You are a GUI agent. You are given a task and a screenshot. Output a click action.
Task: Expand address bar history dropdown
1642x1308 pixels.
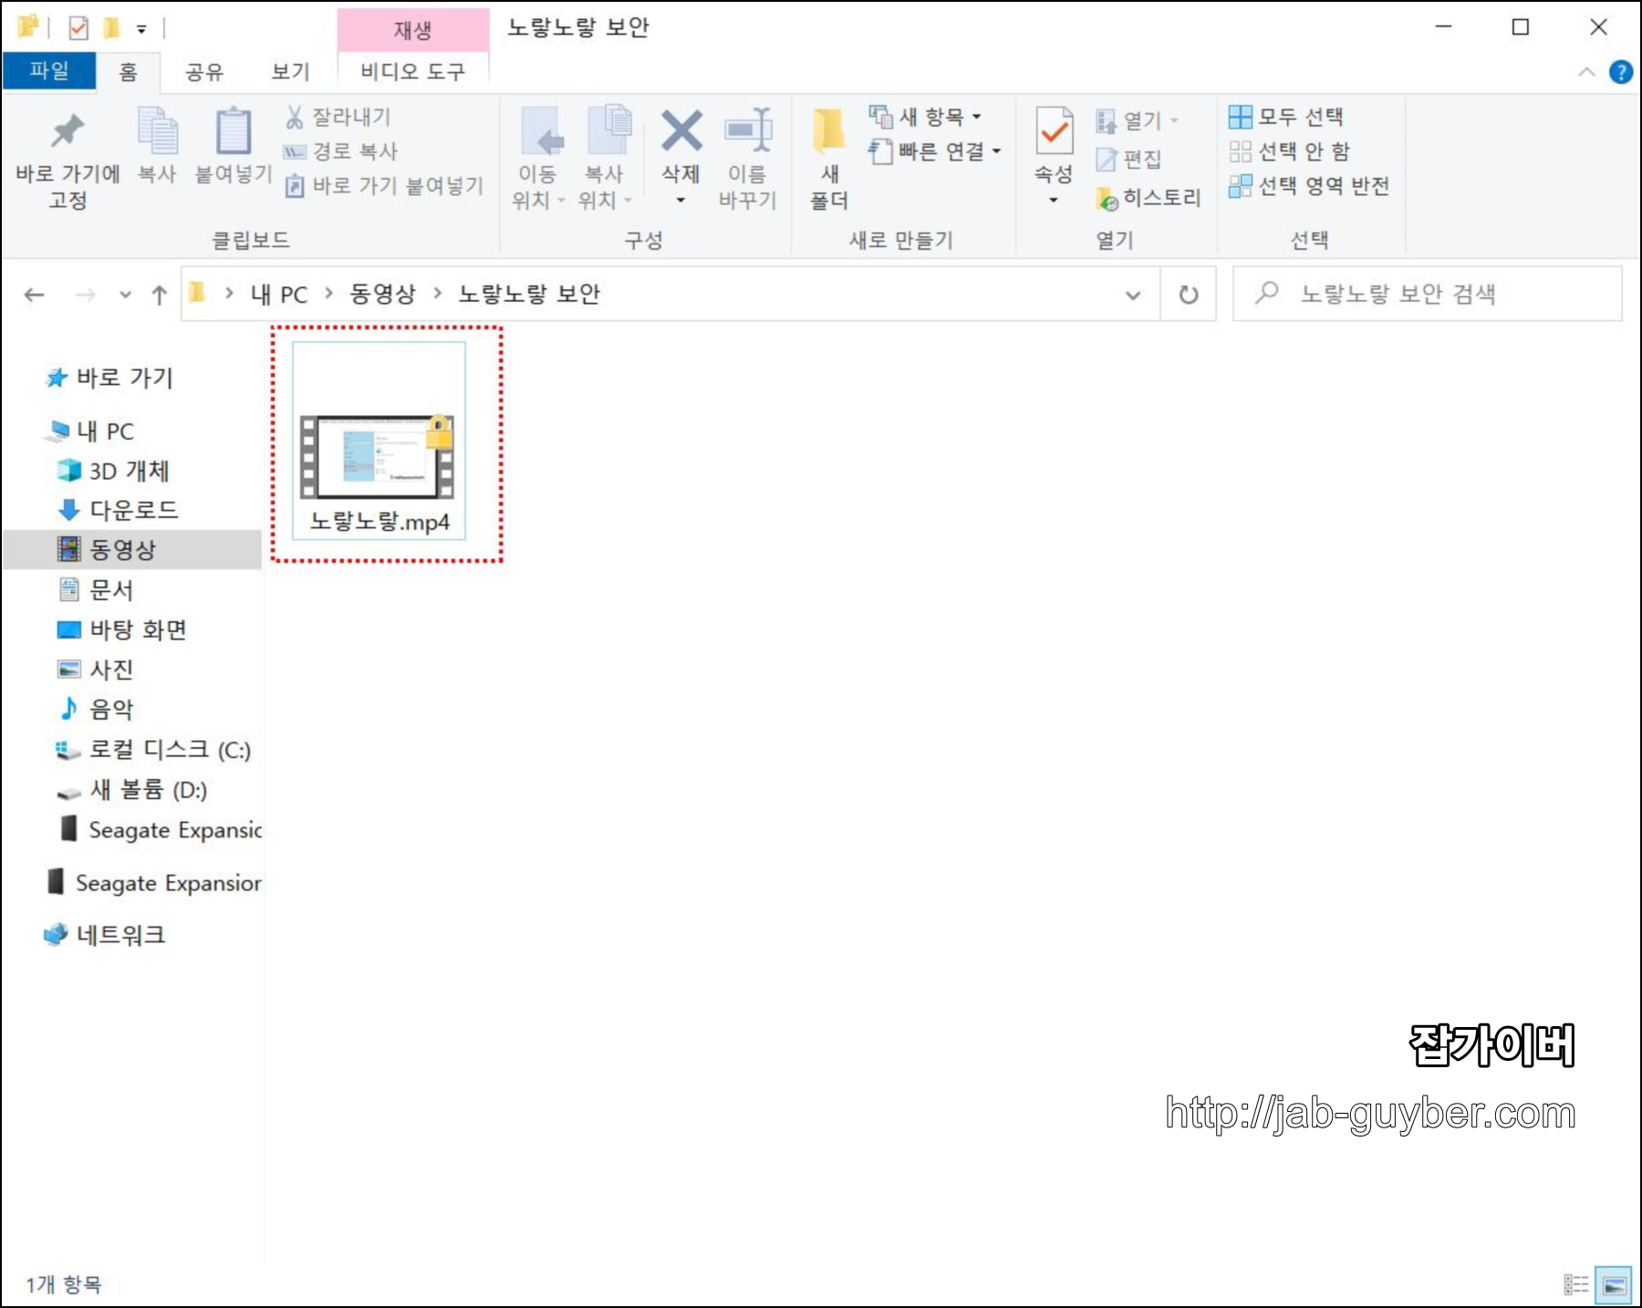point(1133,295)
